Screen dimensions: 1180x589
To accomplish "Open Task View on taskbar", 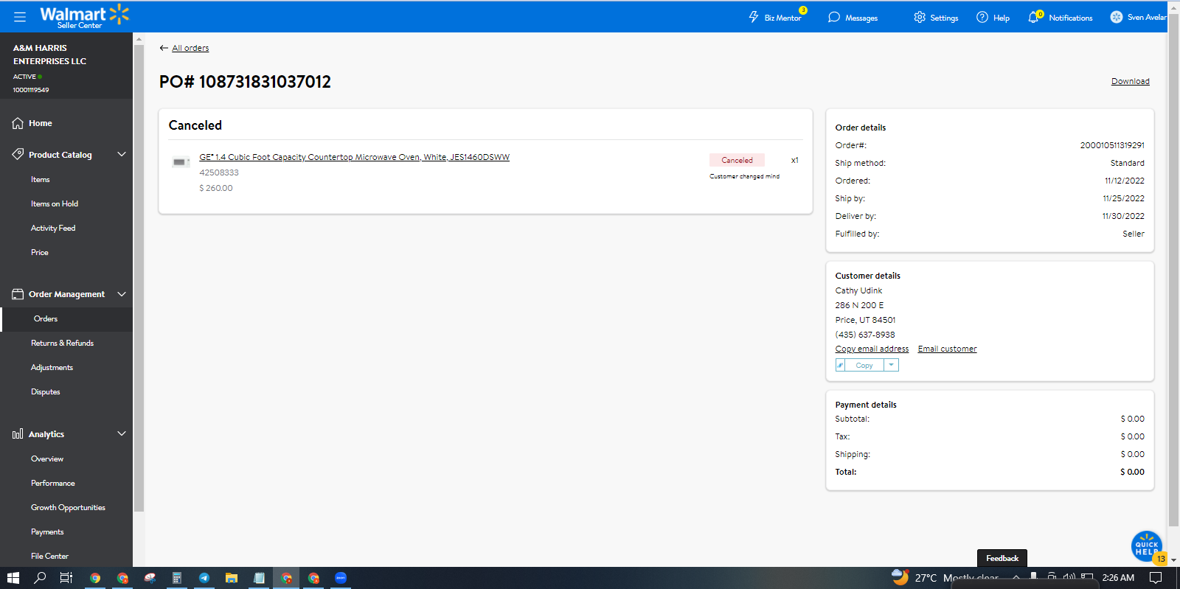I will click(66, 578).
